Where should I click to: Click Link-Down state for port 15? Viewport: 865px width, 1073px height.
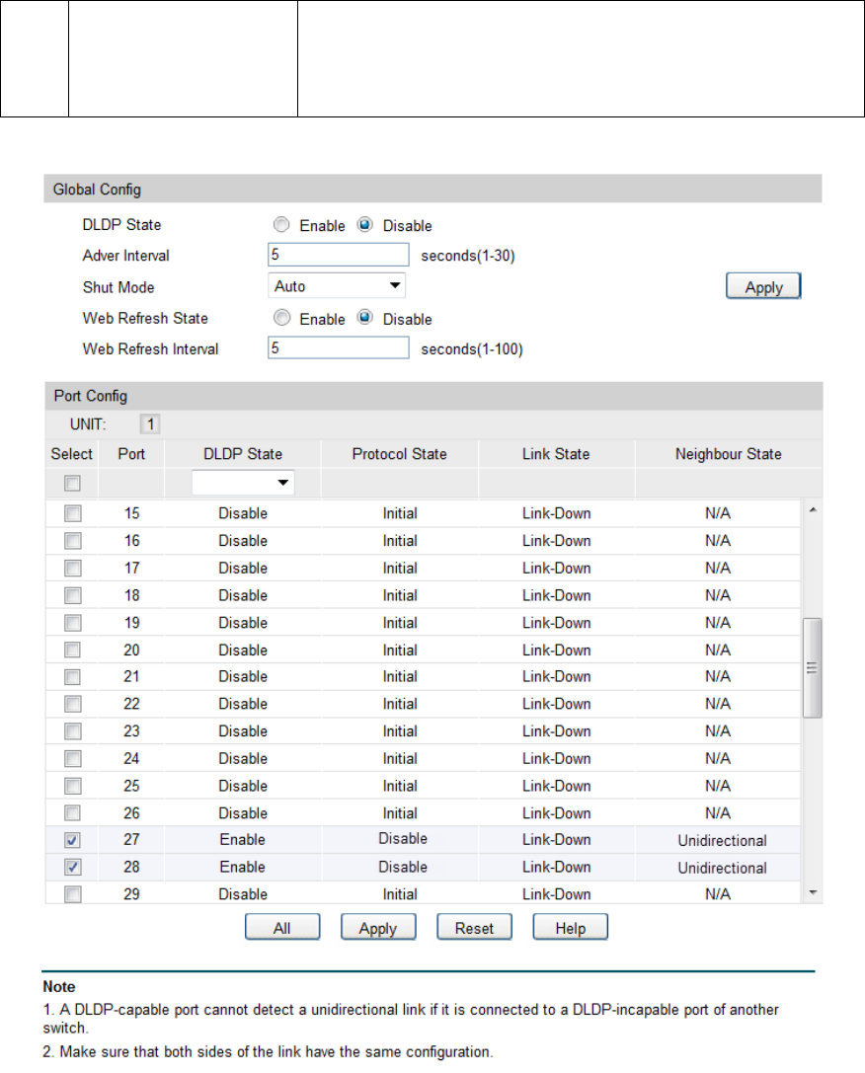click(x=556, y=513)
